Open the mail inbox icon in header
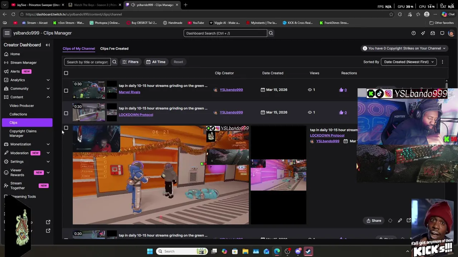Screen dimensions: 458x257 [433, 33]
